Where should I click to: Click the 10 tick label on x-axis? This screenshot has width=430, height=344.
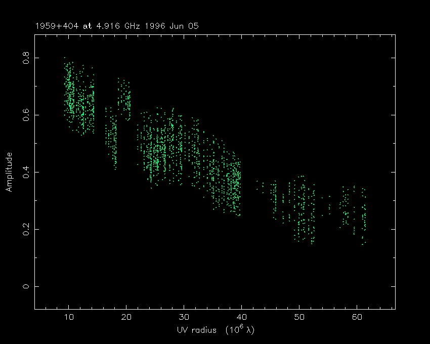pyautogui.click(x=69, y=318)
